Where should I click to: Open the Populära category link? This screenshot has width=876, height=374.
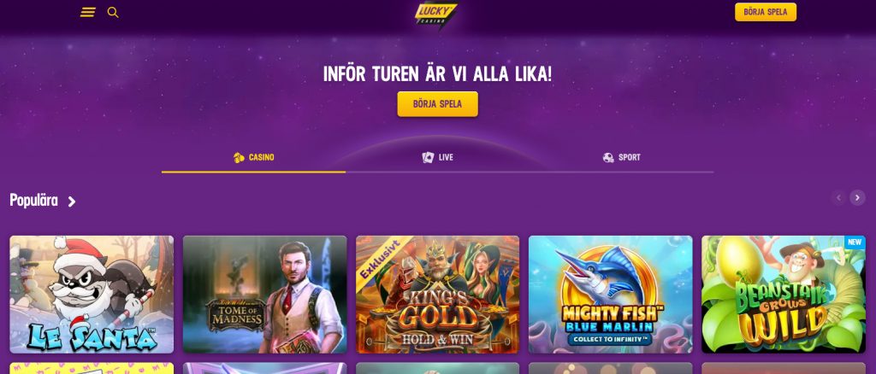(x=33, y=201)
